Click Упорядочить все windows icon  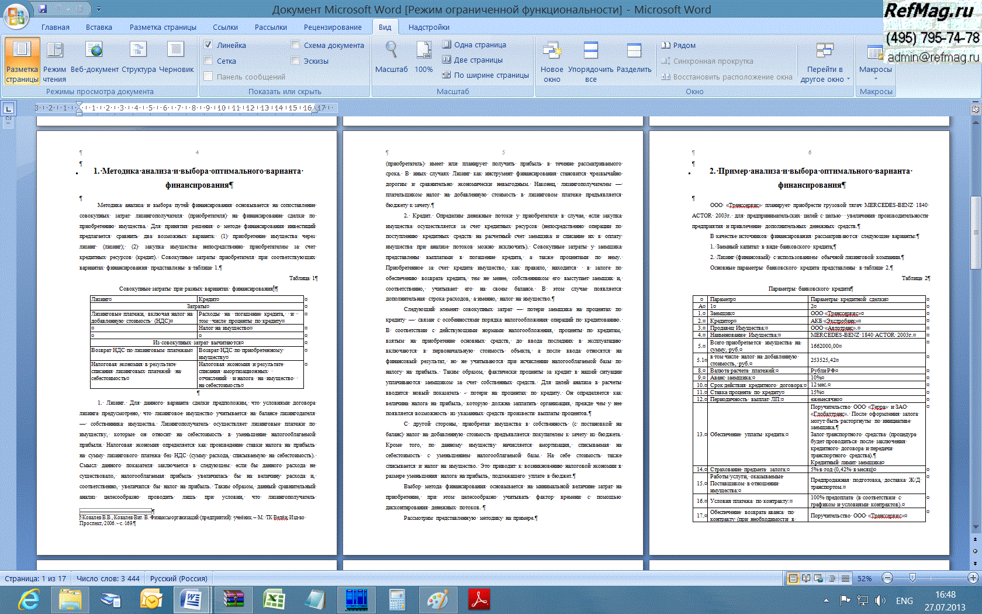(591, 51)
